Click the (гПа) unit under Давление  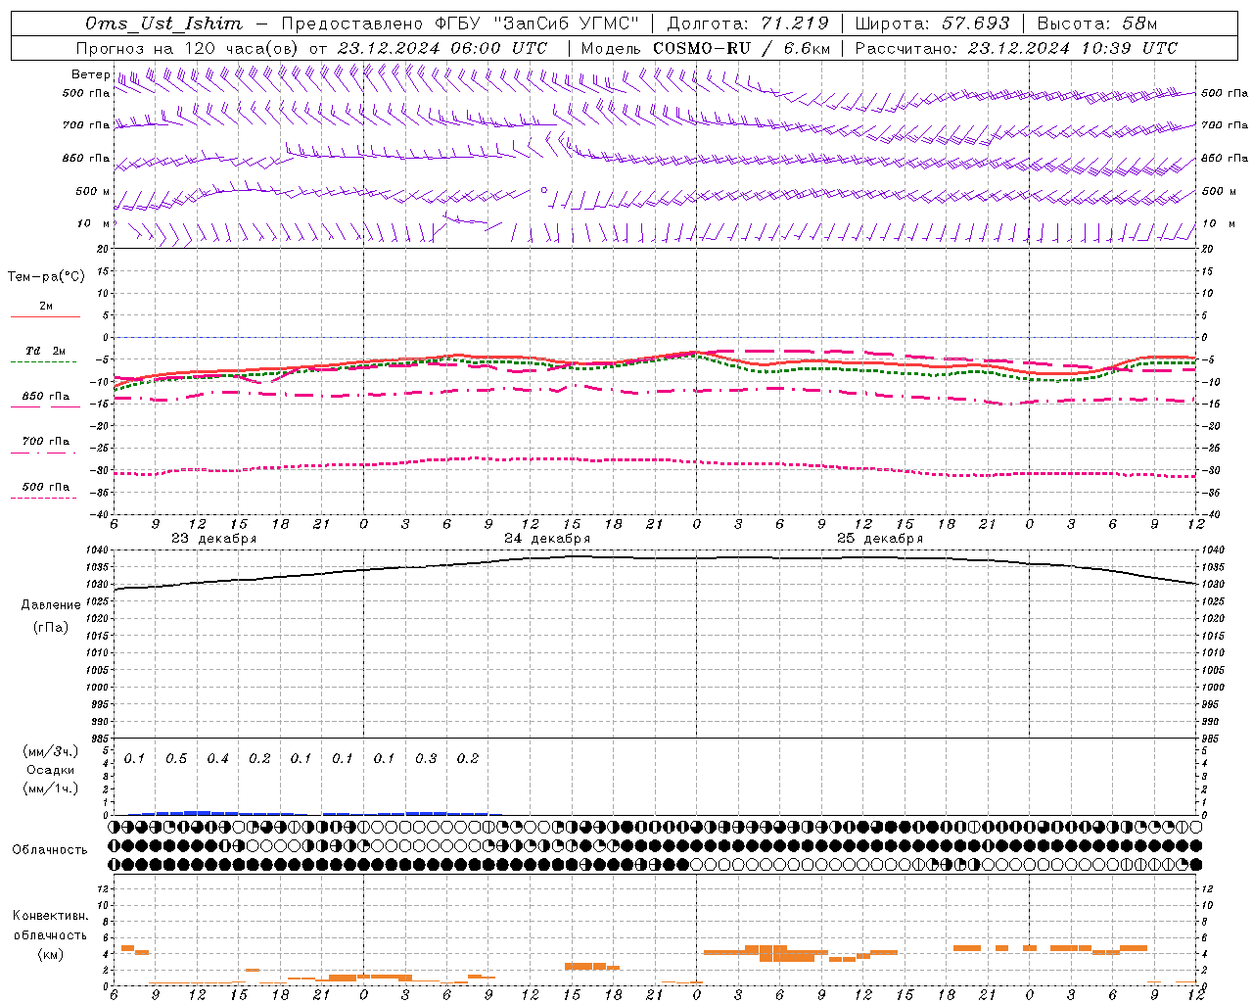pos(51,627)
